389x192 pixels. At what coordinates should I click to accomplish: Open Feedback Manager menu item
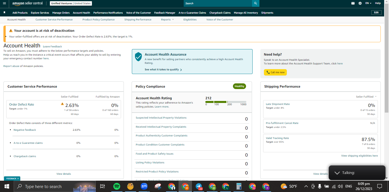tap(165, 13)
